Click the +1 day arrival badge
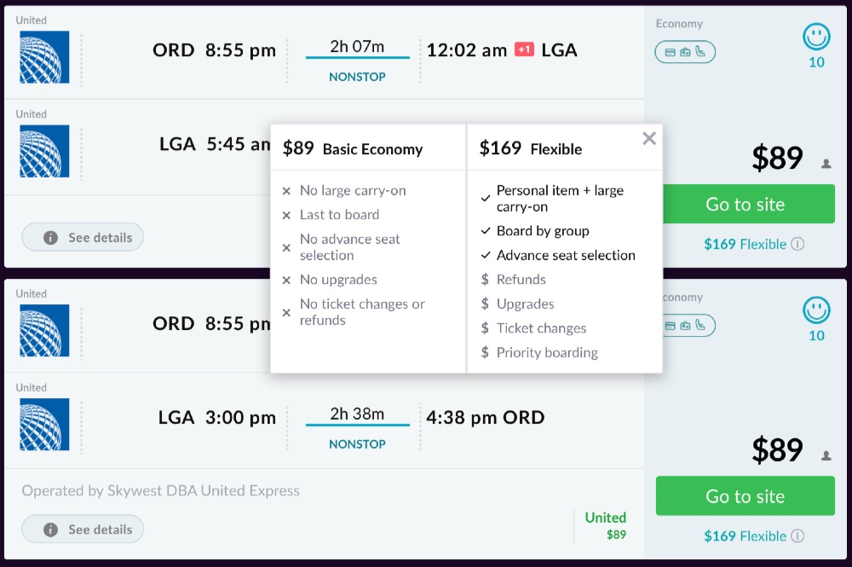Image resolution: width=852 pixels, height=567 pixels. (x=524, y=50)
